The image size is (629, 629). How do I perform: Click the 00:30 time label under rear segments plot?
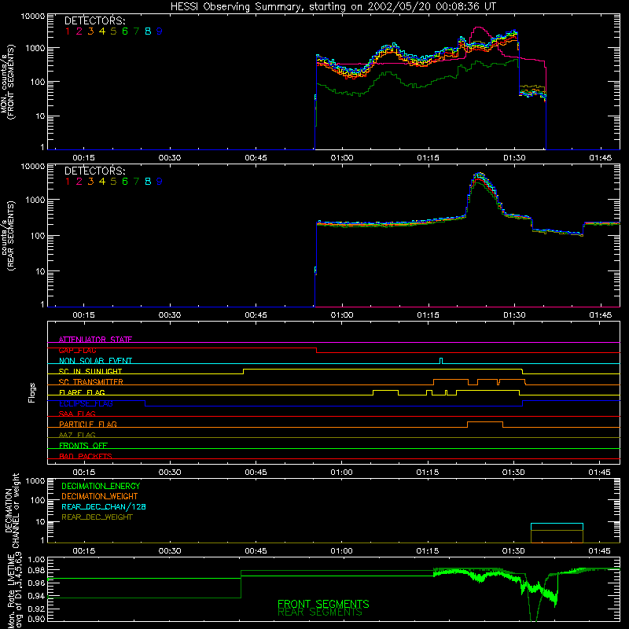[x=170, y=315]
